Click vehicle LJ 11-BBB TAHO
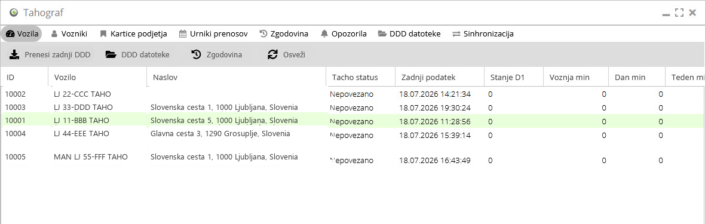 coord(81,120)
